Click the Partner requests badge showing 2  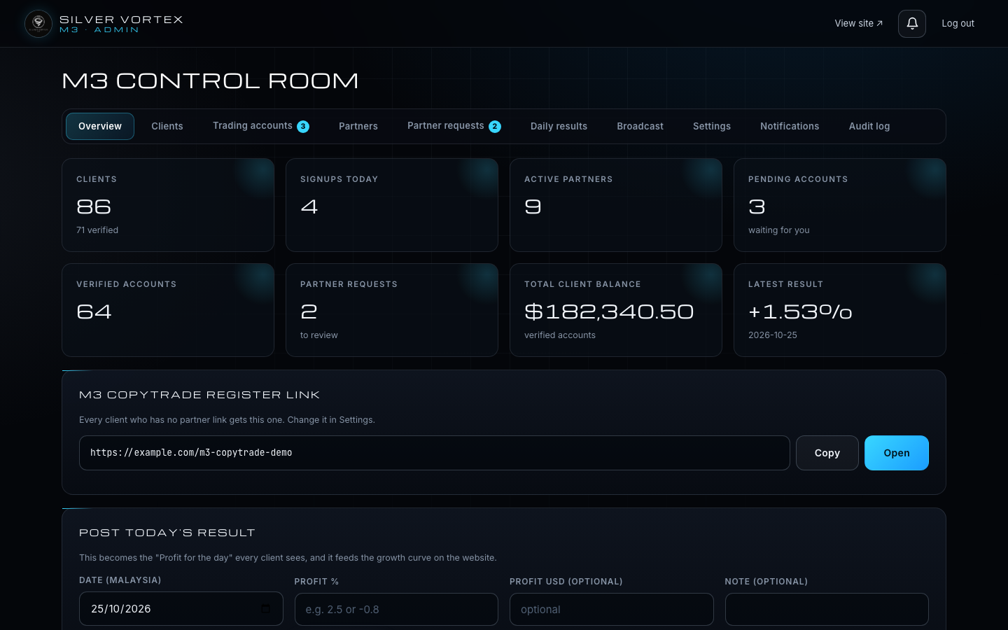pyautogui.click(x=495, y=127)
